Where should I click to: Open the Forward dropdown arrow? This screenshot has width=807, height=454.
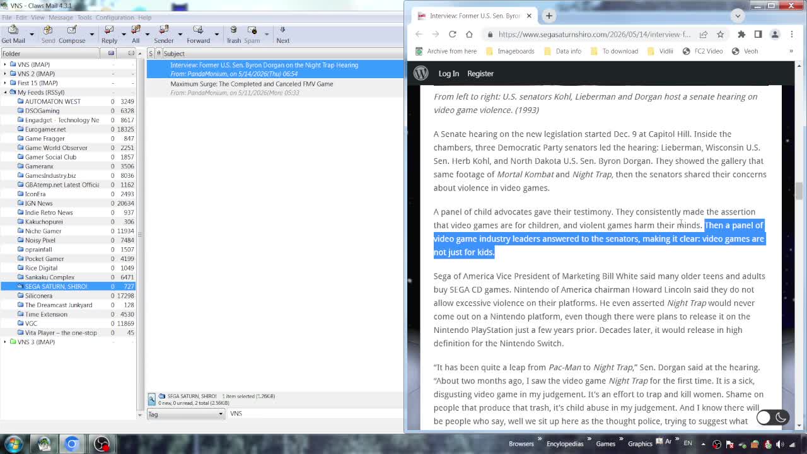point(216,35)
